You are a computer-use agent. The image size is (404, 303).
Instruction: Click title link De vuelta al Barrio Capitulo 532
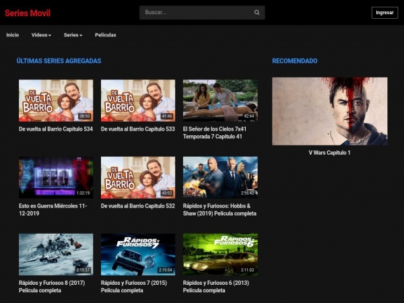tap(138, 206)
